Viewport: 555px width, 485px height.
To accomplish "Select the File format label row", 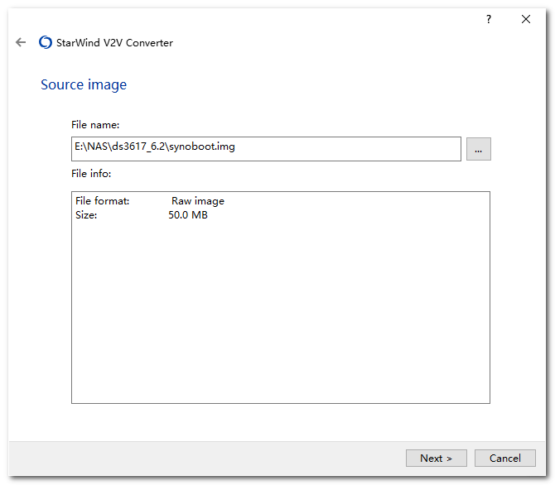I will click(x=103, y=201).
